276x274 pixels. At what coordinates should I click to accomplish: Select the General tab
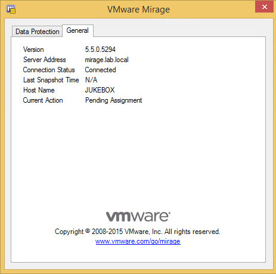(x=77, y=30)
